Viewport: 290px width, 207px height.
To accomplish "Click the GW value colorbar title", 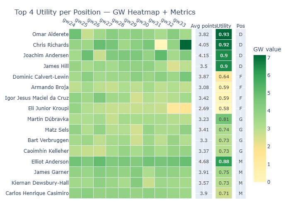I will click(x=267, y=49).
